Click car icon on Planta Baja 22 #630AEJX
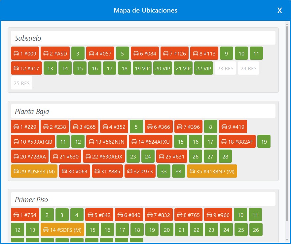Image resolution: width=291 pixels, height=244 pixels. 88,157
